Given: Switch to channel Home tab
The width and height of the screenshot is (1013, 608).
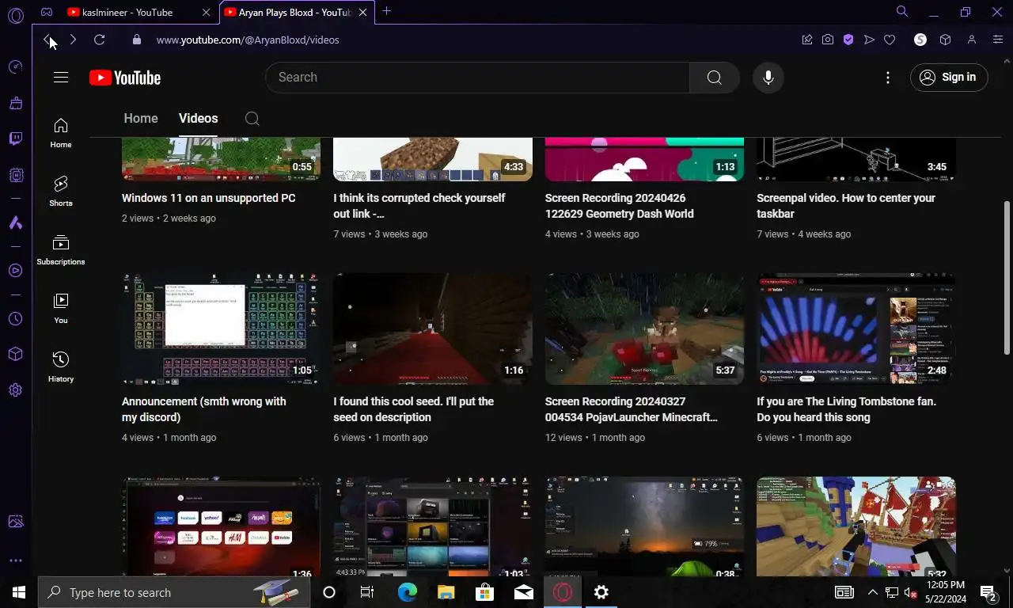Looking at the screenshot, I should 141,118.
